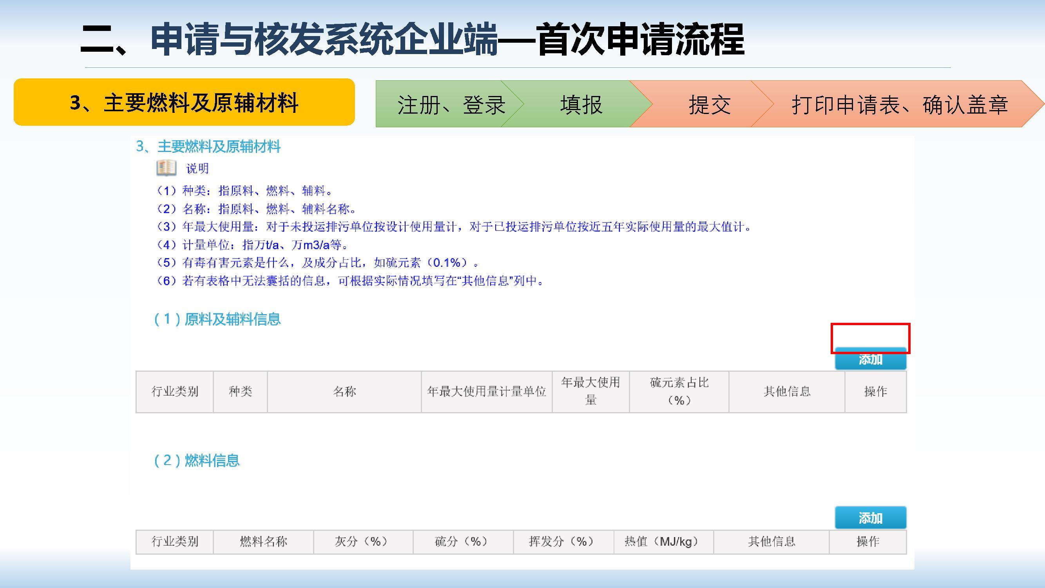Click 操作 header in fuel table
The width and height of the screenshot is (1045, 588).
tap(868, 542)
